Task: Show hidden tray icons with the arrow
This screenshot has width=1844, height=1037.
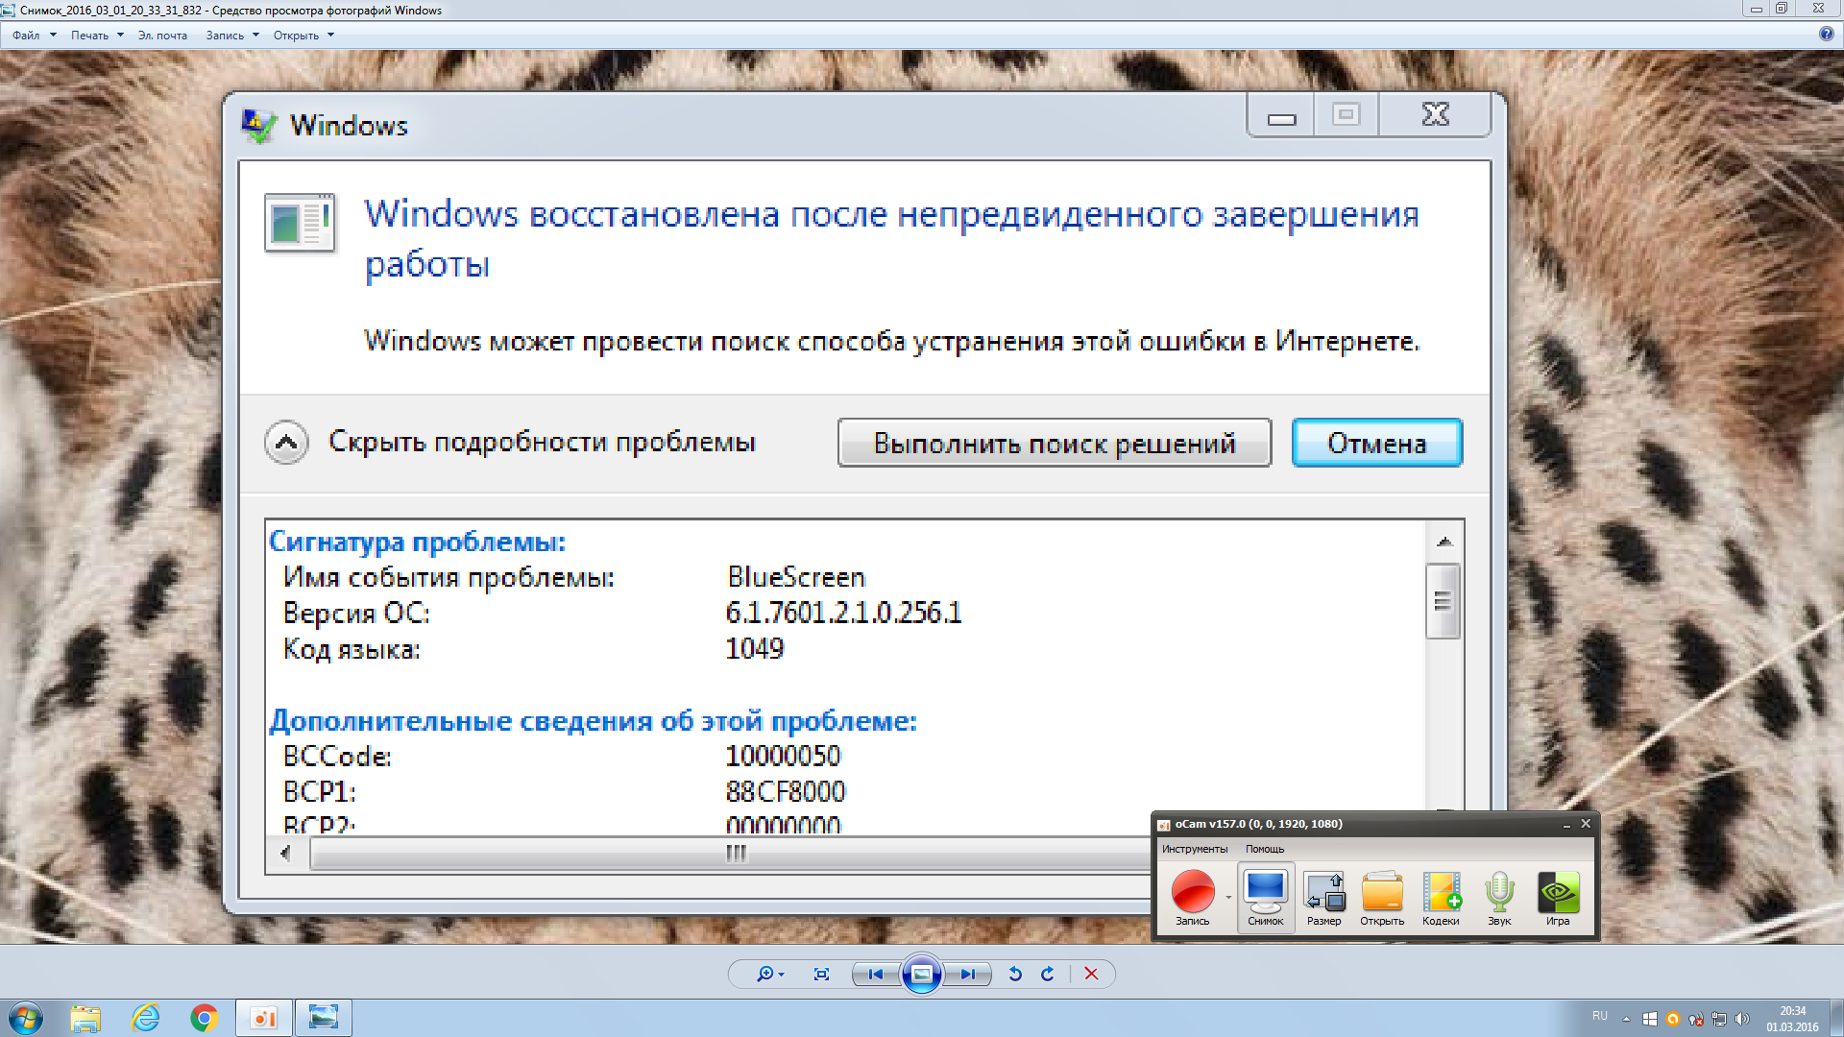Action: point(1626,1019)
